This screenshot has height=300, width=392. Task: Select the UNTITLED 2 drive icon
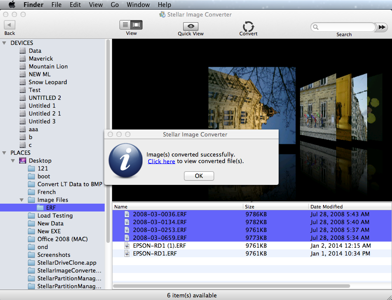point(23,98)
